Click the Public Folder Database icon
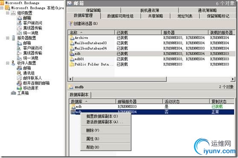The image size is (238, 158). click(72, 64)
